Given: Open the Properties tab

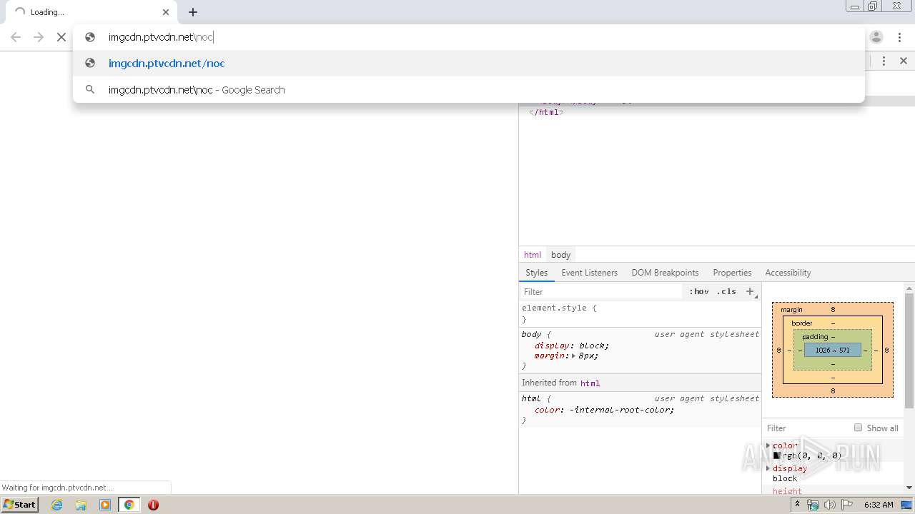Looking at the screenshot, I should pyautogui.click(x=732, y=273).
